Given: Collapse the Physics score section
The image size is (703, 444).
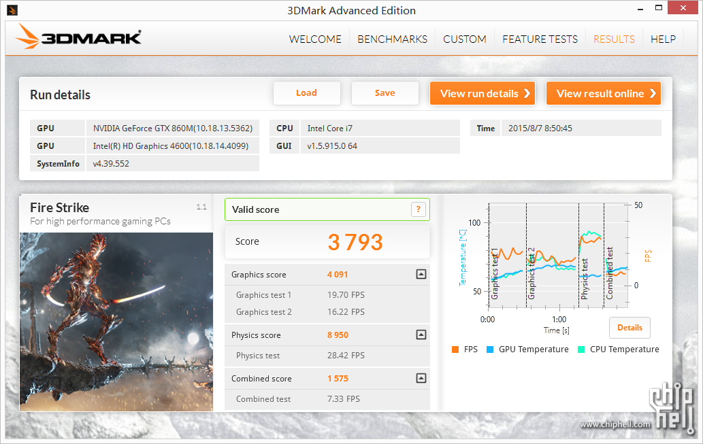Looking at the screenshot, I should tap(421, 335).
